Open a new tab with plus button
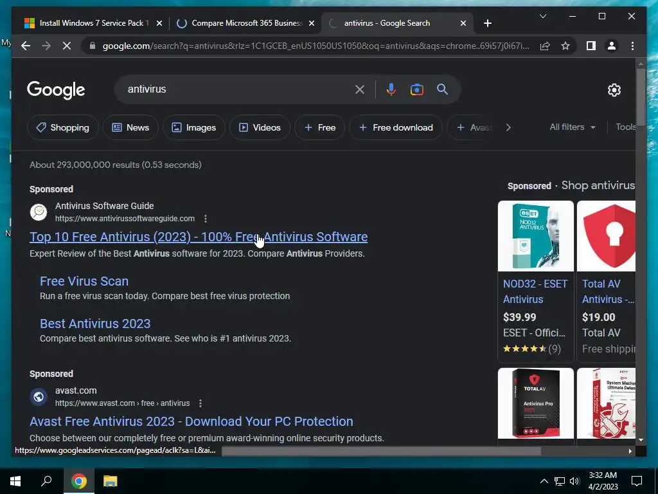Viewport: 658px width, 494px height. 487,24
